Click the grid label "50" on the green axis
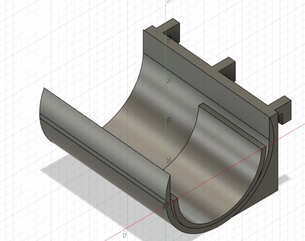The width and height of the screenshot is (305, 241). click(x=168, y=120)
